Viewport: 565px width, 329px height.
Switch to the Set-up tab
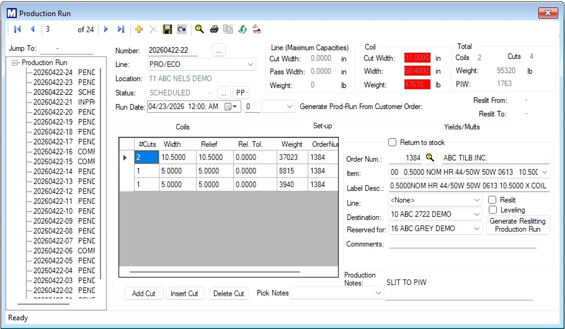pos(322,126)
